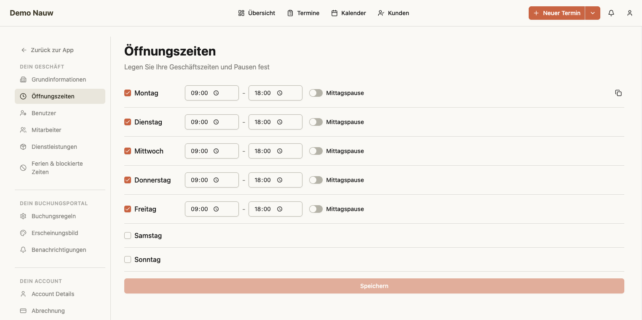Click the Dienstleistungen box icon

click(x=23, y=147)
